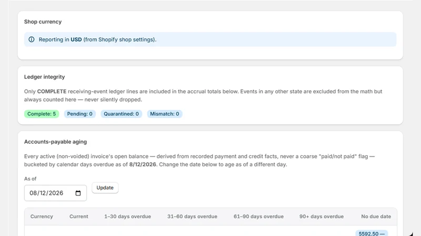This screenshot has width=421, height=236.
Task: Click the 5592.50 amount badge
Action: [x=372, y=233]
